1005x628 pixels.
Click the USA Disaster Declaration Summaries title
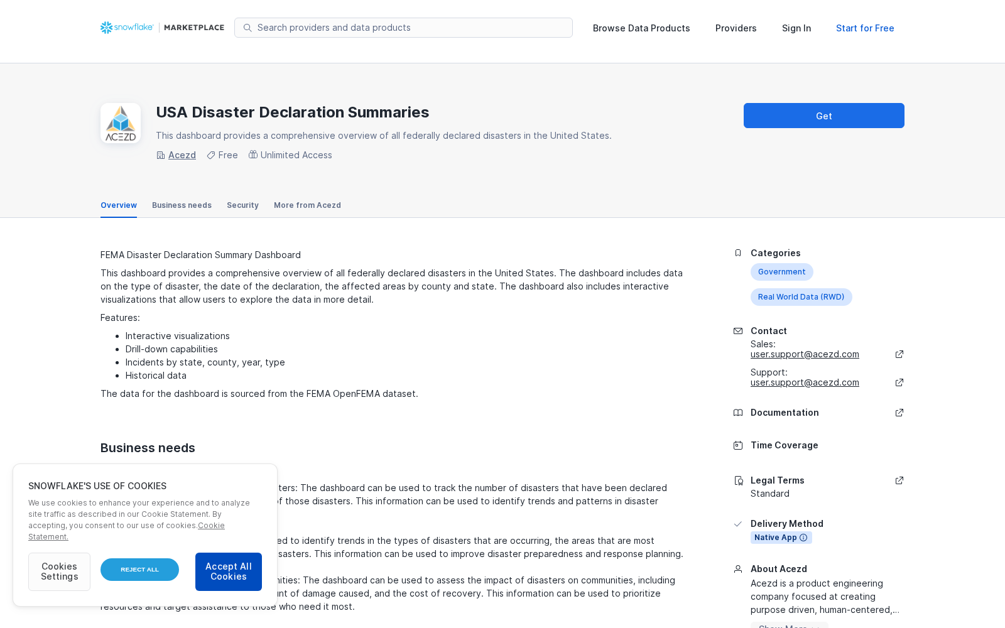(x=293, y=112)
